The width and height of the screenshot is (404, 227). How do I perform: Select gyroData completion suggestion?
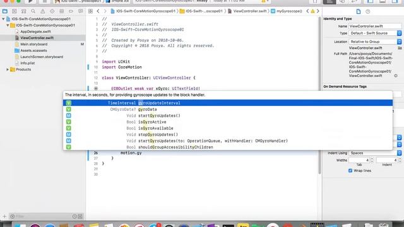click(228, 109)
